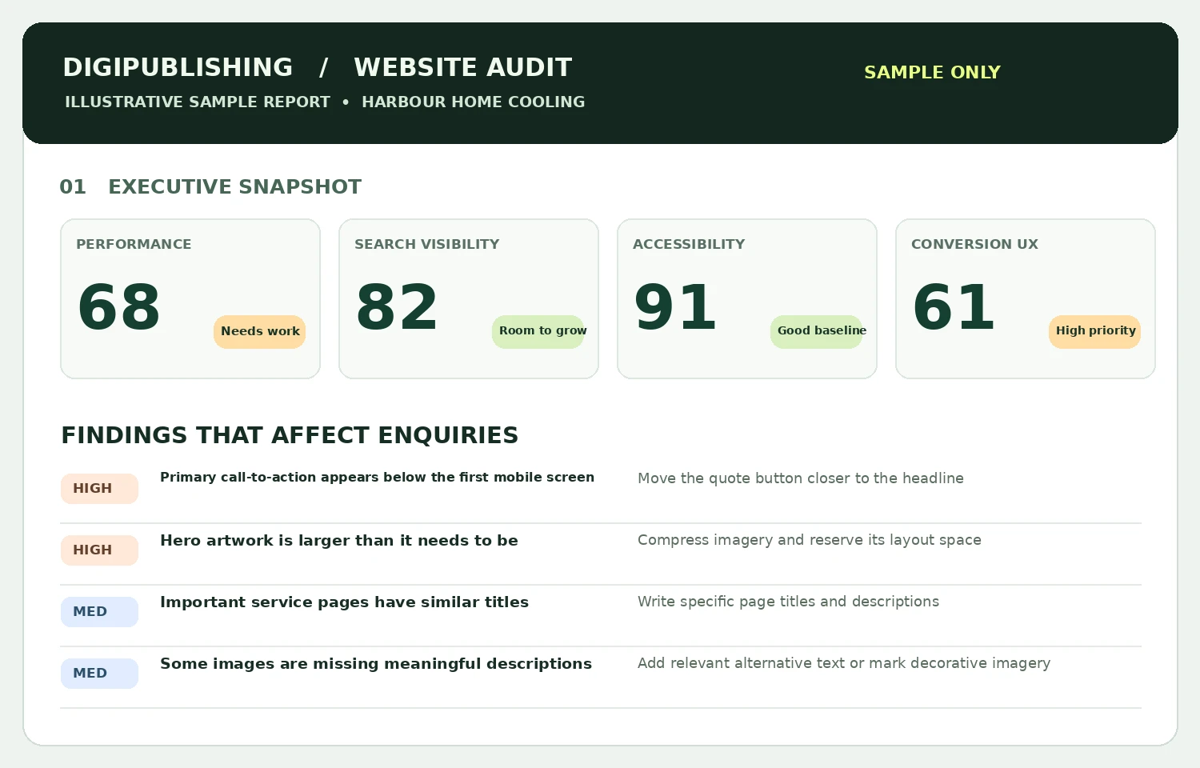Select the FINDINGS THAT AFFECT ENQUIRIES heading

point(290,435)
